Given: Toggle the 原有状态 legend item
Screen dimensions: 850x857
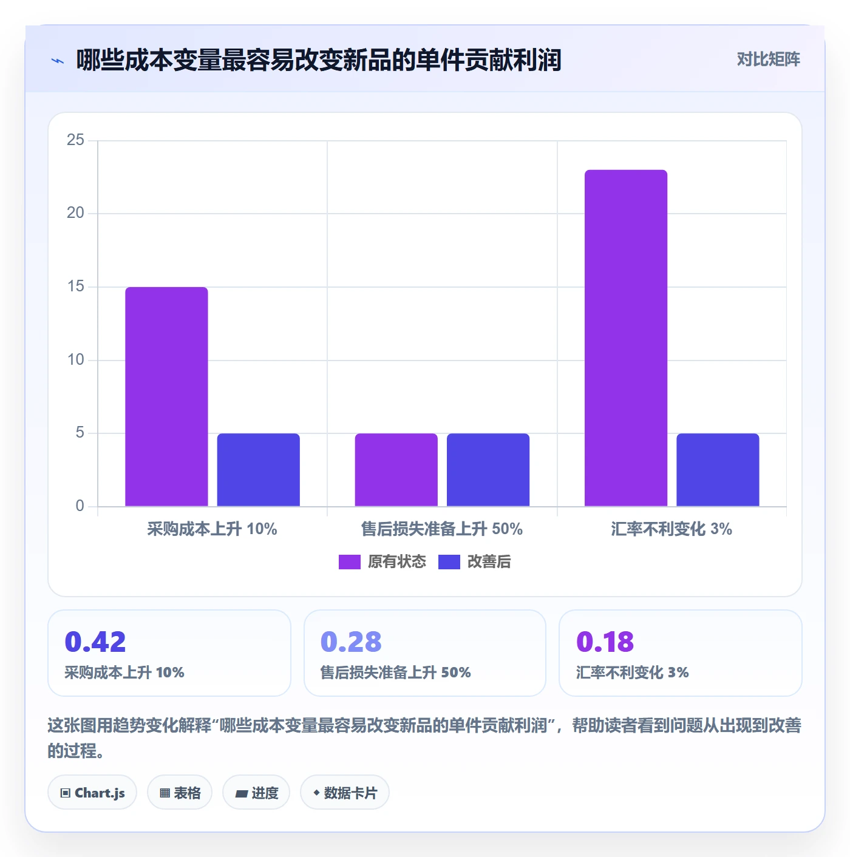Looking at the screenshot, I should click(x=382, y=562).
